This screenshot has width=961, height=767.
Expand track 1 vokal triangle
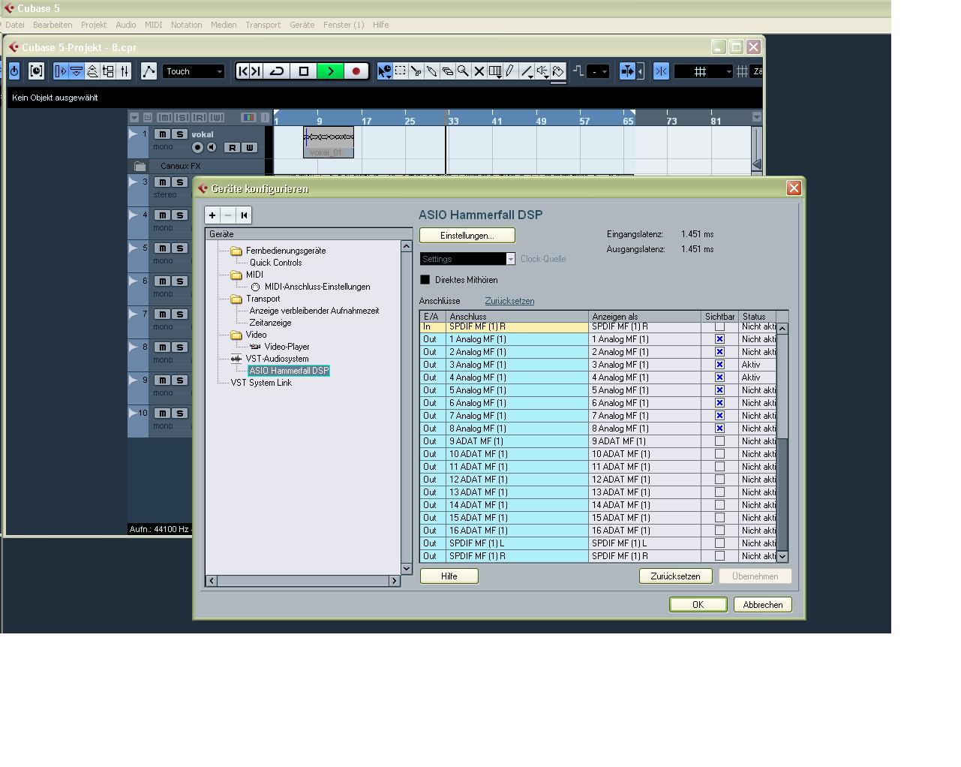click(134, 134)
